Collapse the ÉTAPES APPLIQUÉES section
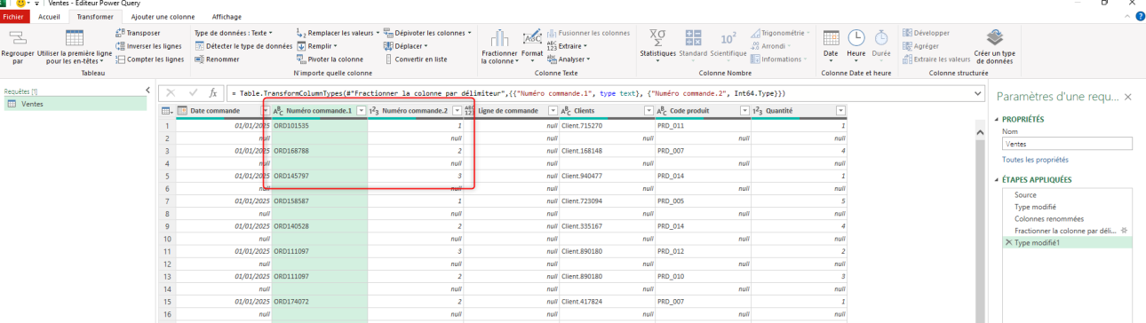The width and height of the screenshot is (1146, 323). tap(997, 179)
